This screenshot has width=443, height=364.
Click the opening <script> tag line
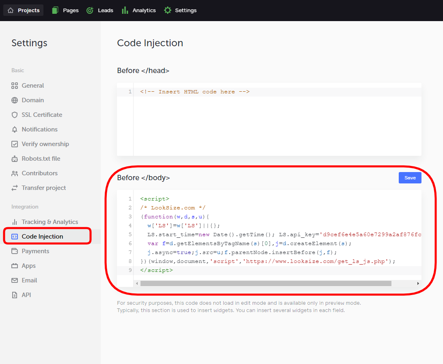click(155, 199)
